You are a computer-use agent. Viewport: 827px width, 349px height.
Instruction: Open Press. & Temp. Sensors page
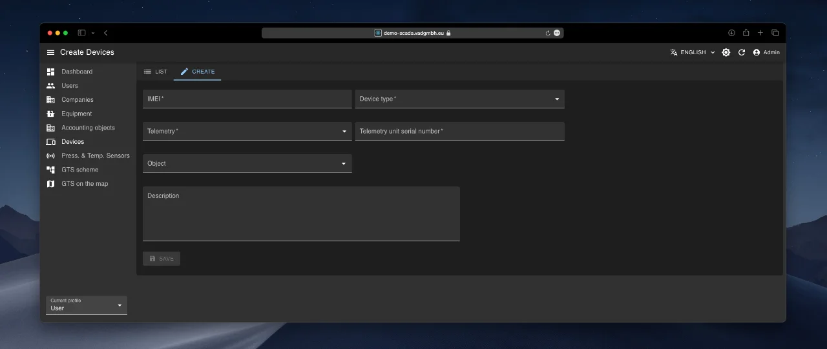click(95, 155)
